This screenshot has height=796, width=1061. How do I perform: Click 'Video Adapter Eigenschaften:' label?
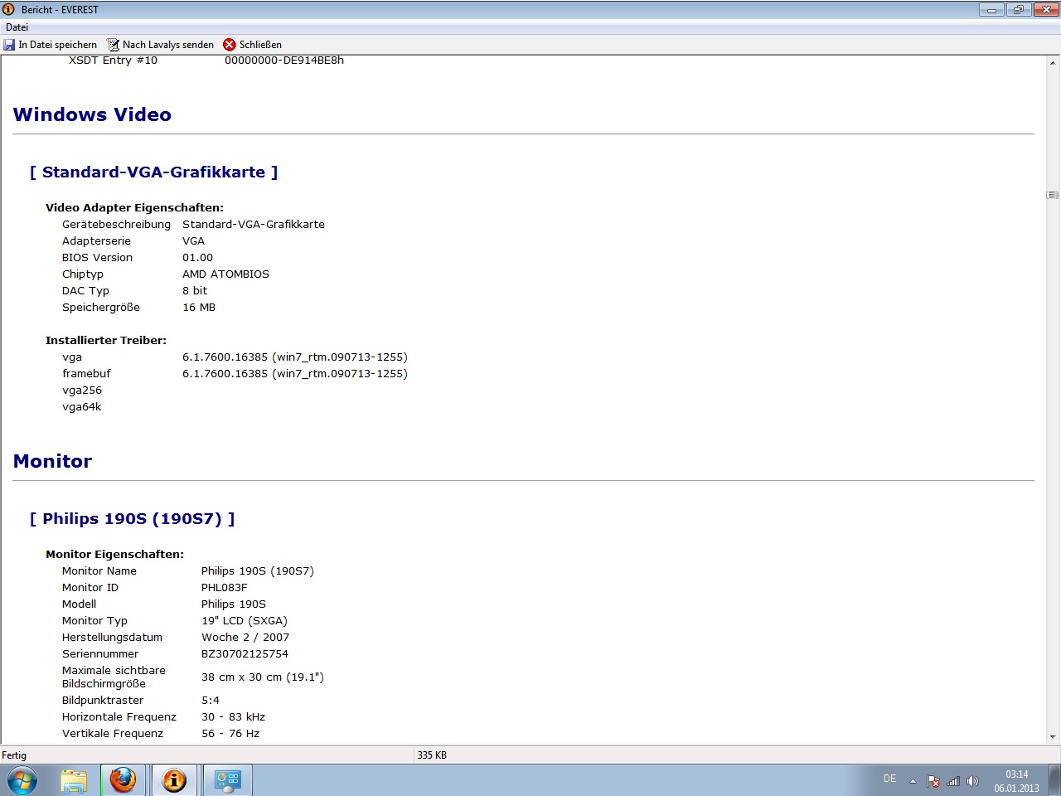134,208
